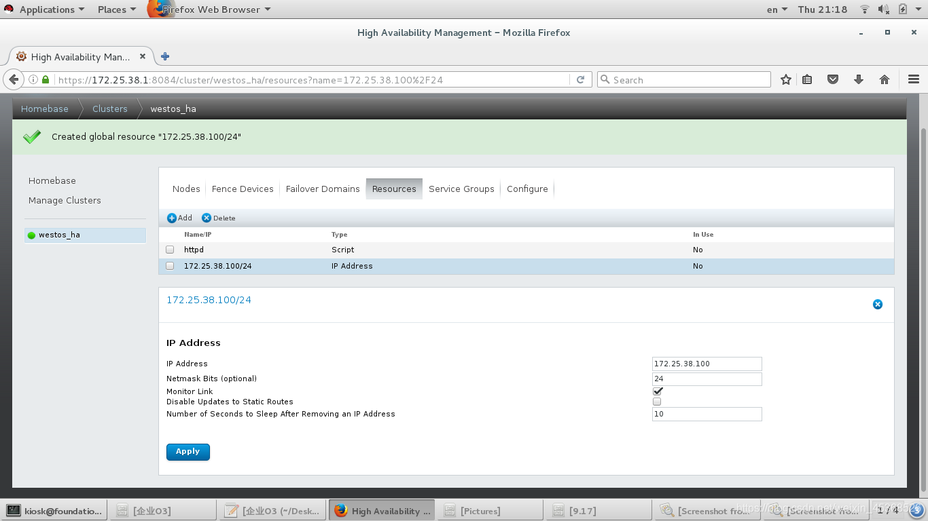
Task: Enable Disable Updates to Static Routes checkbox
Action: point(657,402)
